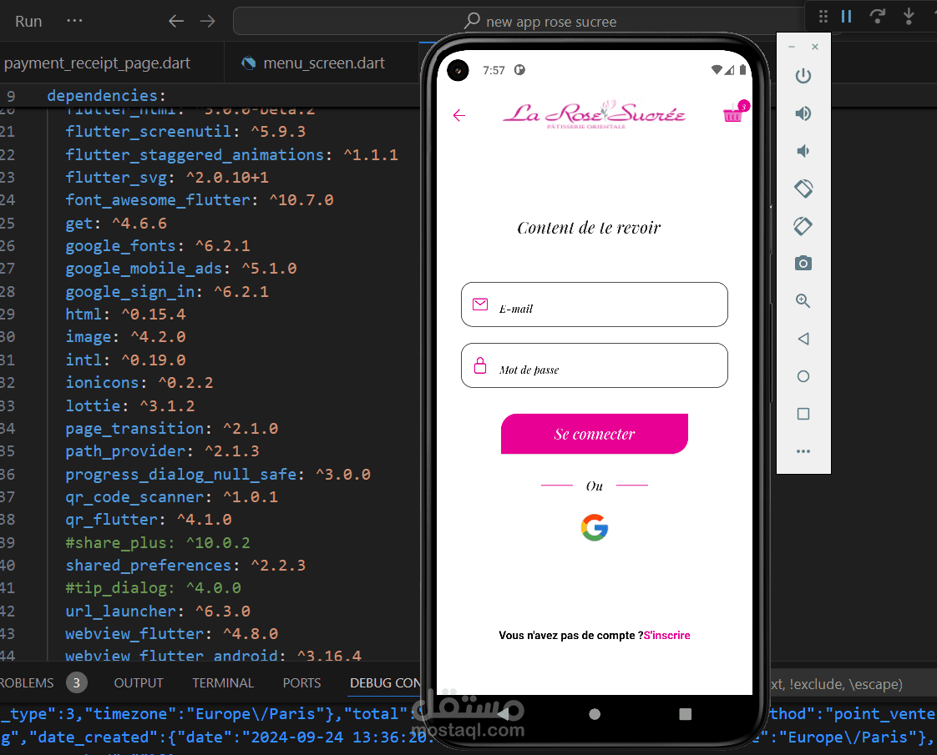937x755 pixels.
Task: Open the Run menu
Action: (28, 22)
